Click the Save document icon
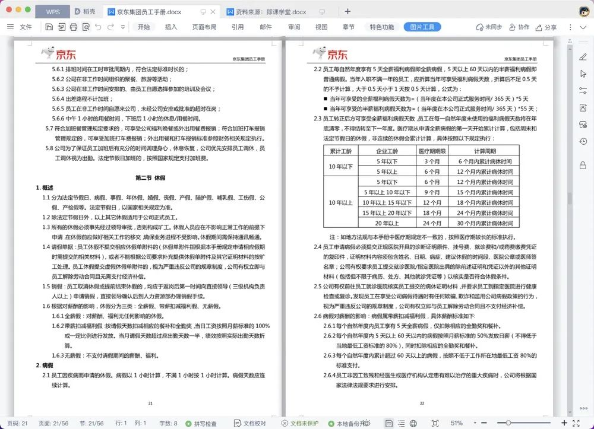Viewport: 594px width, 429px height. [x=49, y=27]
